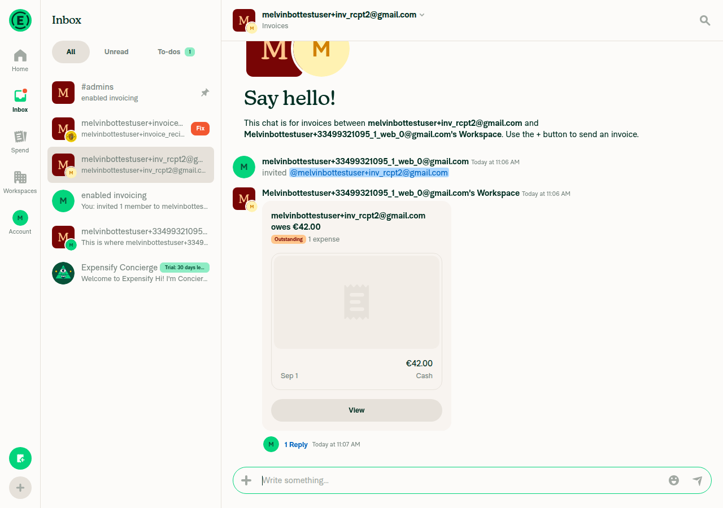Image resolution: width=723 pixels, height=508 pixels.
Task: Click the Inbox page title
Action: (x=67, y=20)
